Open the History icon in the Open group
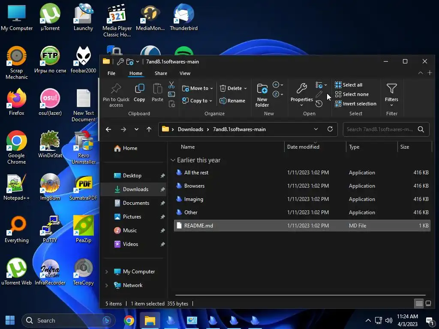Image resolution: width=439 pixels, height=329 pixels. [x=319, y=104]
